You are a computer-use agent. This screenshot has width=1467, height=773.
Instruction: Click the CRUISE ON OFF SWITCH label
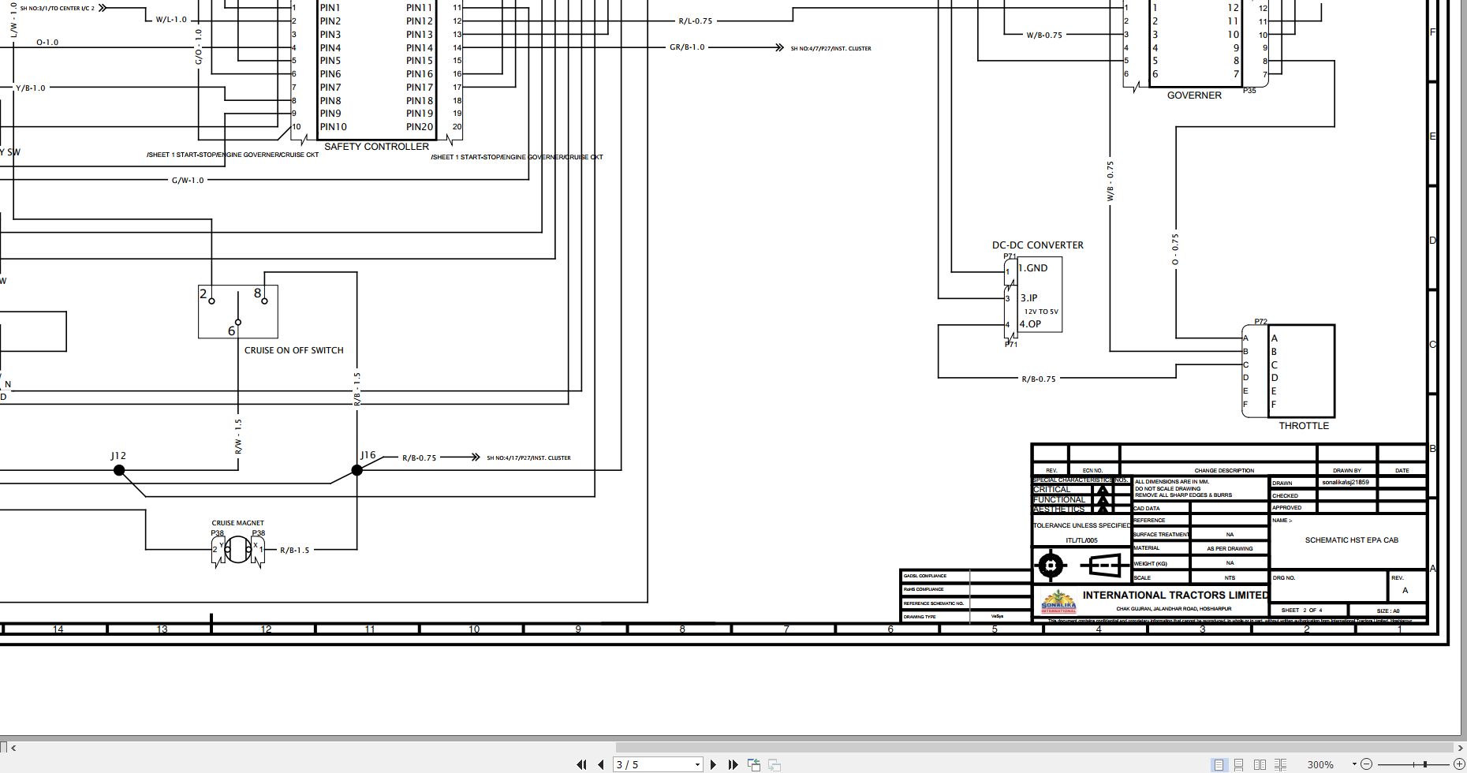pos(293,350)
